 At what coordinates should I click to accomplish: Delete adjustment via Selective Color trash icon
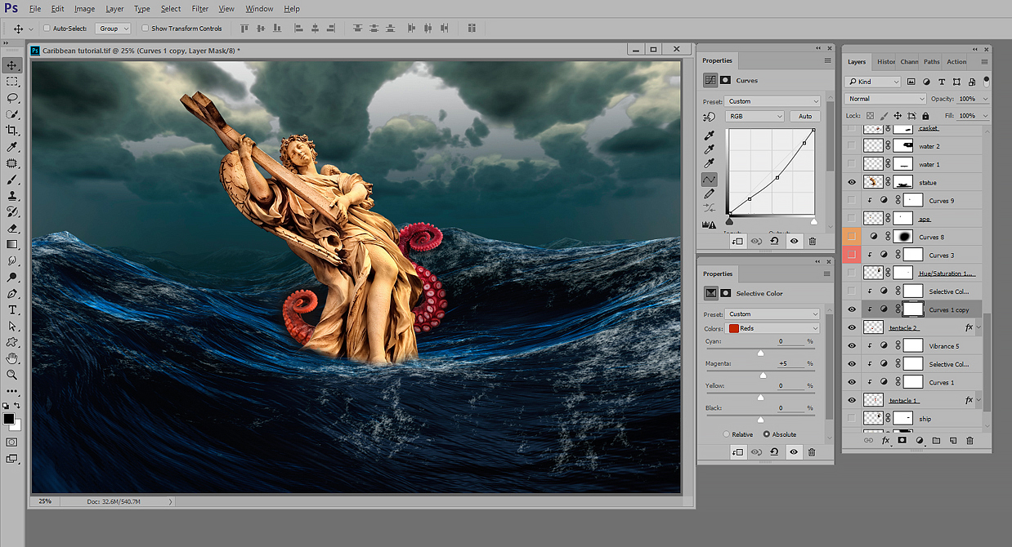pyautogui.click(x=812, y=451)
